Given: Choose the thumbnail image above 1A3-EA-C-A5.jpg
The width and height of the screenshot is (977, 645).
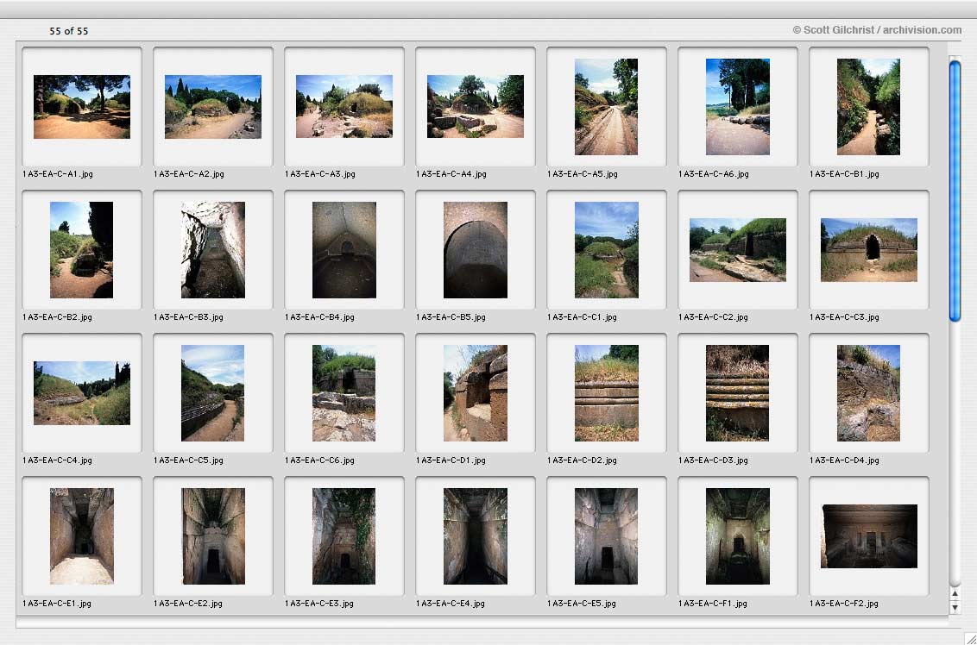Looking at the screenshot, I should click(x=606, y=107).
